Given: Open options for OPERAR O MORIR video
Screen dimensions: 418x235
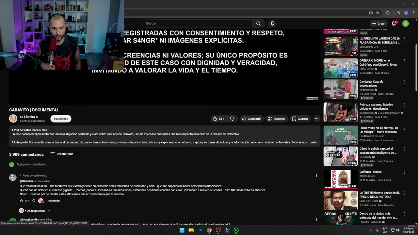Looking at the screenshot, I should pyautogui.click(x=404, y=61).
